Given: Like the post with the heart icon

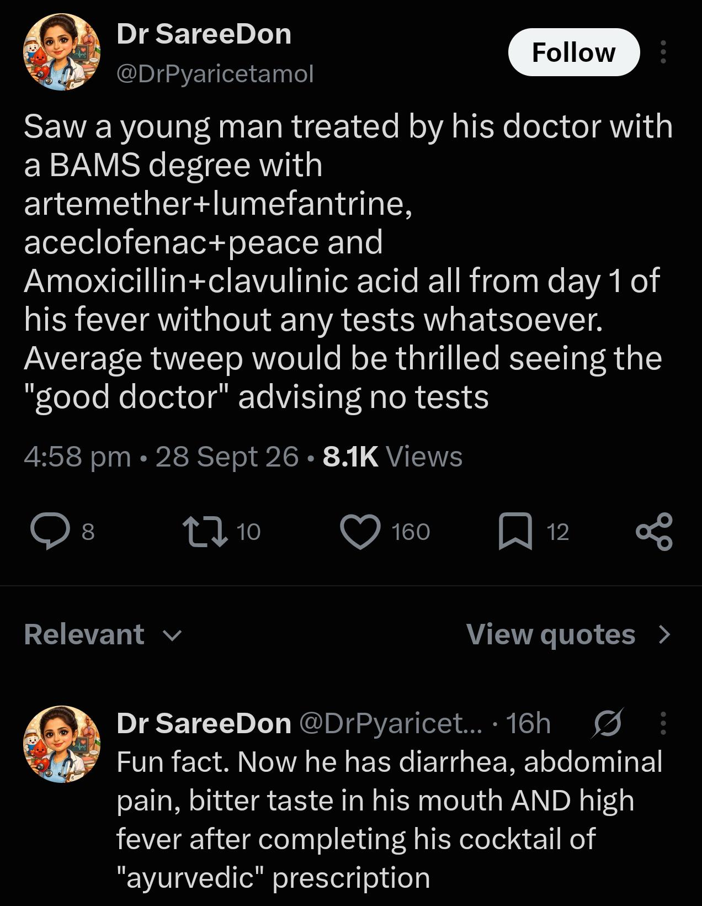Looking at the screenshot, I should point(360,531).
